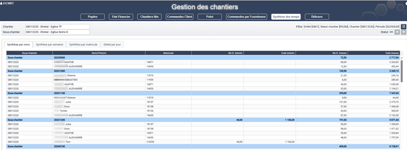
Task: Click Coût interim column header
Action: [x=270, y=53]
